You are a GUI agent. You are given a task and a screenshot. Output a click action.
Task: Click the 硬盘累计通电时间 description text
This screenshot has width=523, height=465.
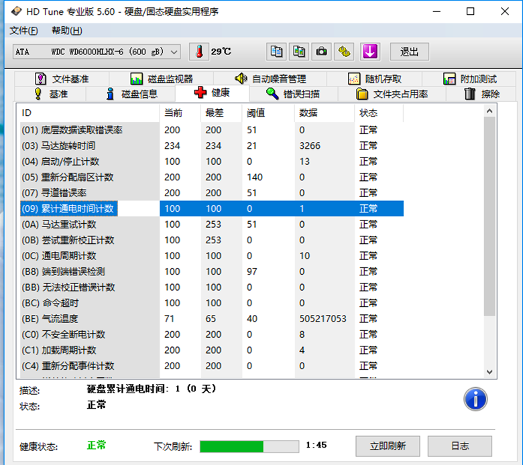(151, 389)
